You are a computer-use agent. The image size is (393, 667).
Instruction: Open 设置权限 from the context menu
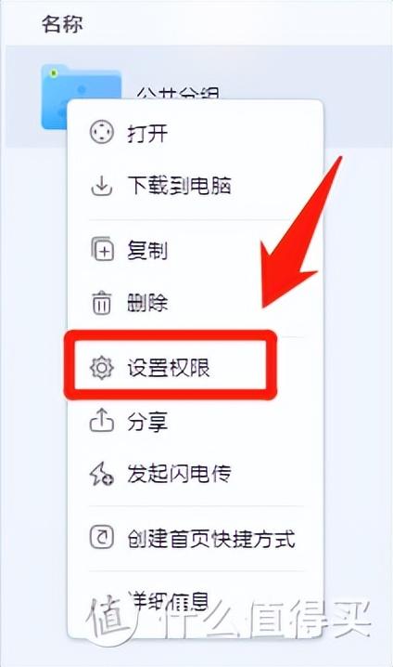coord(169,368)
